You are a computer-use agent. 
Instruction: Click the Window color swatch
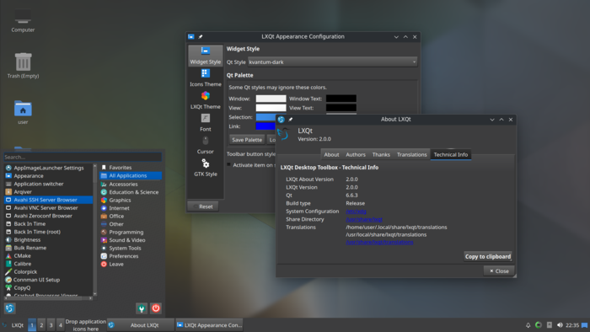[x=271, y=99]
